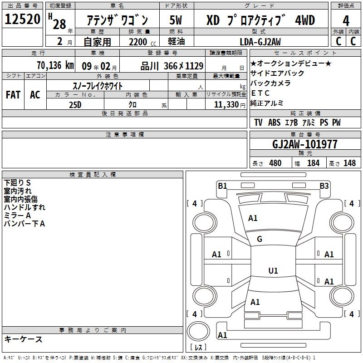Screen dimensions: 363x363
Task: Select the ★オークションデビュー★ sales point line
Action: pyautogui.click(x=291, y=64)
